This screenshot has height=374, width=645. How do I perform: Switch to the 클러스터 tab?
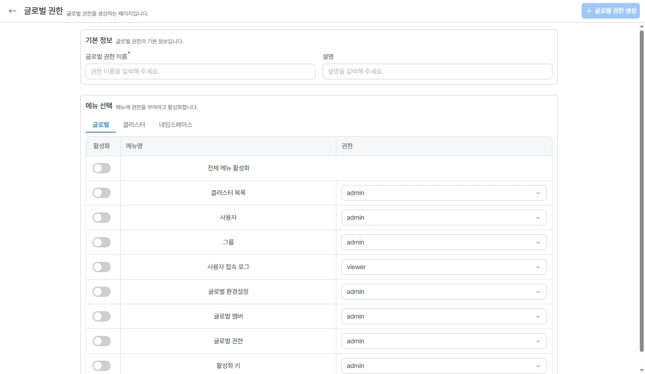click(134, 125)
